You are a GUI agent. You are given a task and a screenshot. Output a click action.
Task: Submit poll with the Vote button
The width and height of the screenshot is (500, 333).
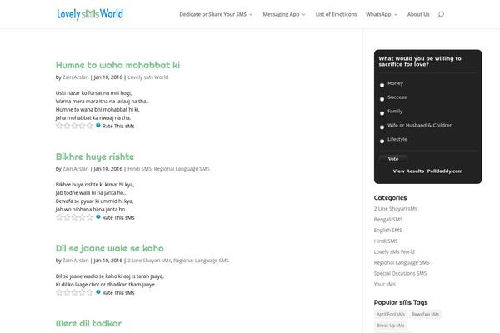click(393, 159)
